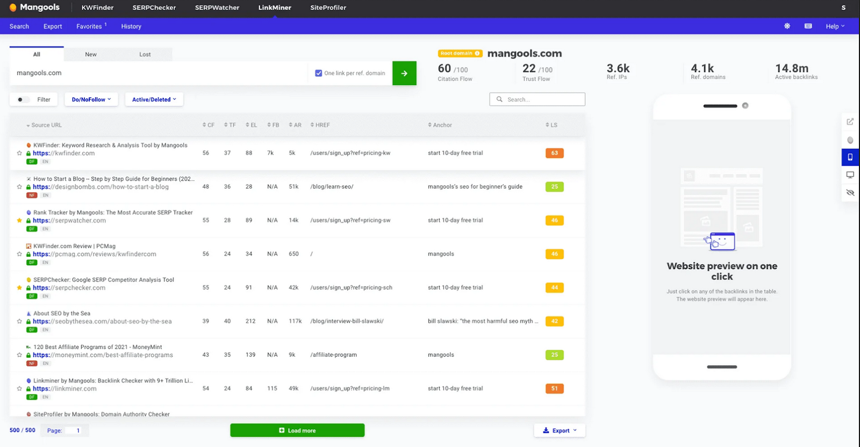Favorite the moneymint.com row star
860x447 pixels.
click(20, 355)
